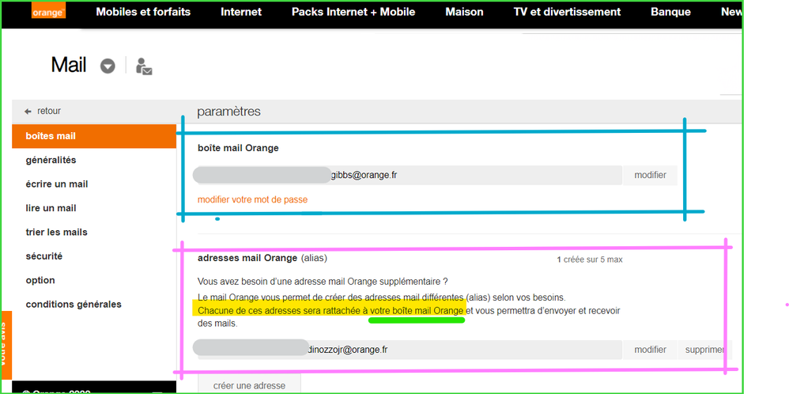
Task: Open trier les mails settings
Action: 56,232
